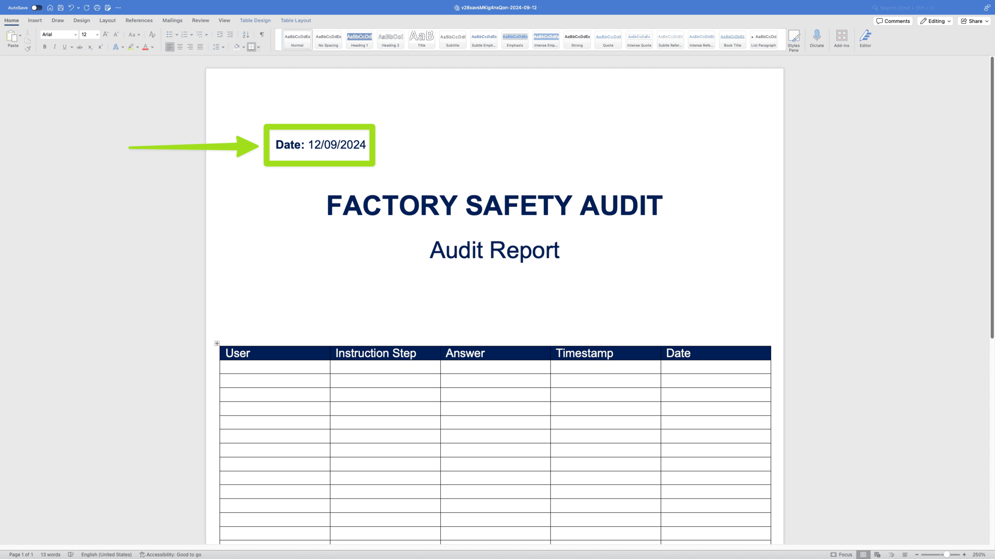Click the Share button
This screenshot has width=995, height=559.
coord(974,21)
